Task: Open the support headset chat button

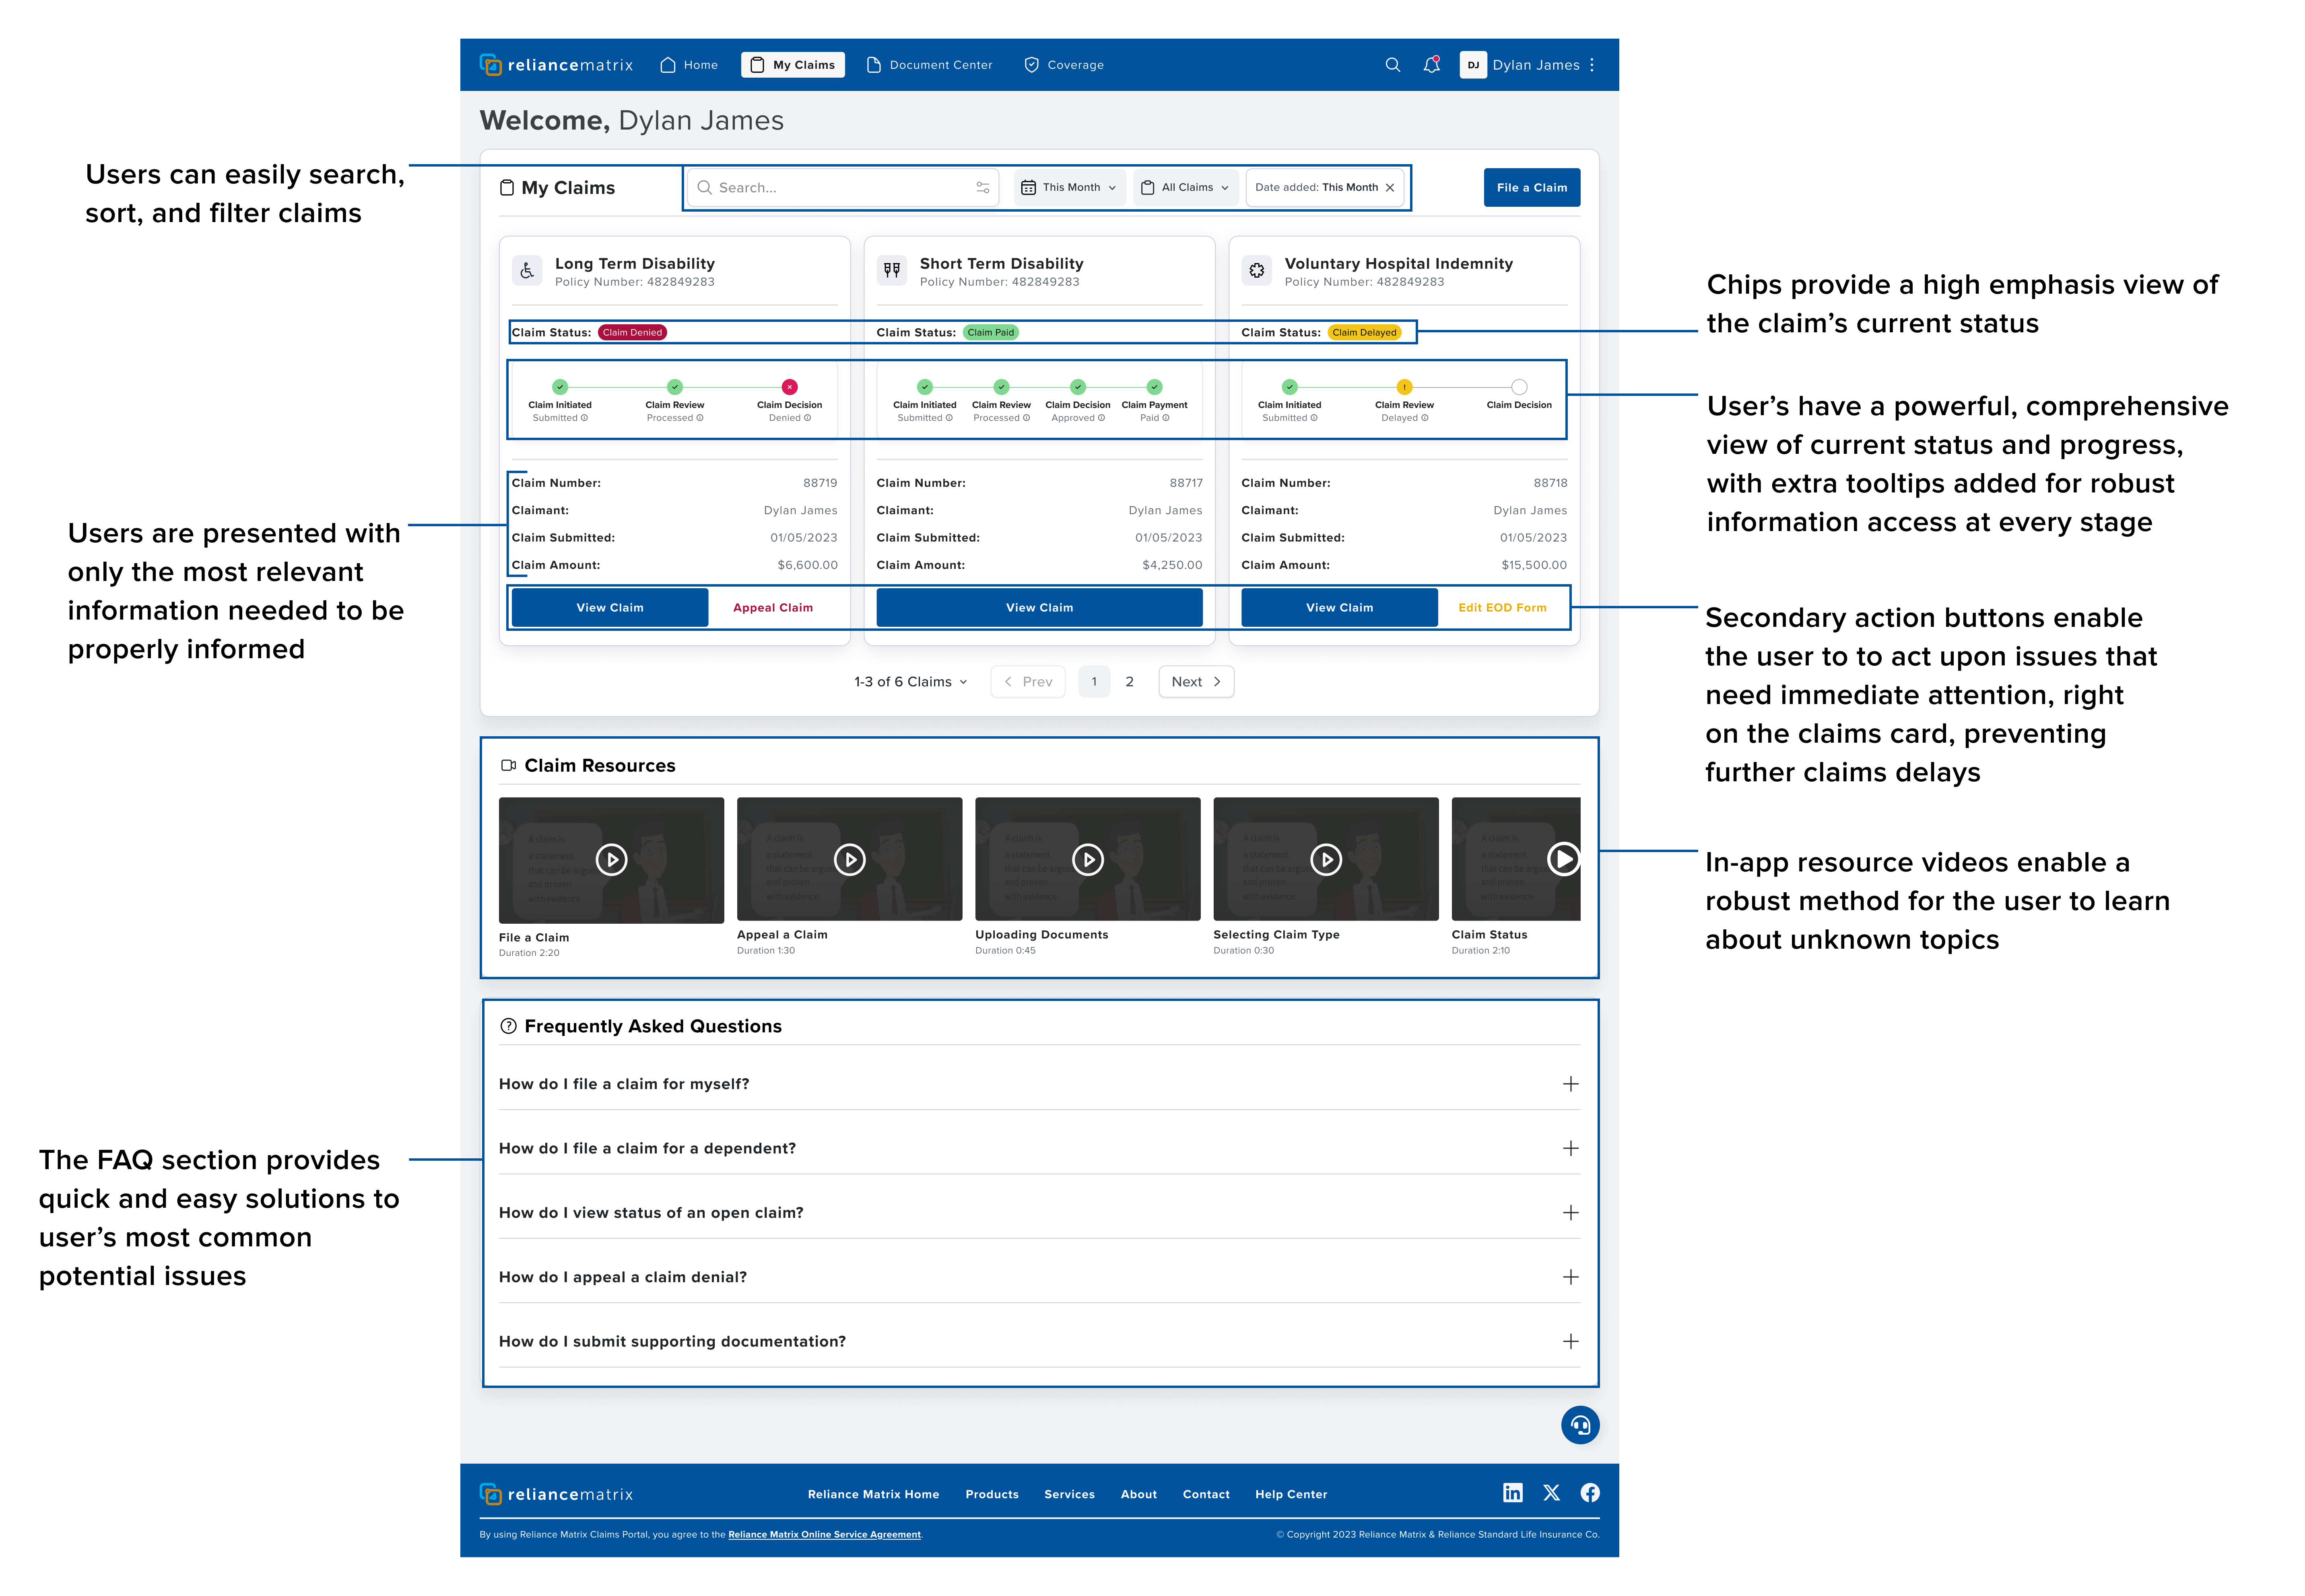Action: click(x=1580, y=1425)
